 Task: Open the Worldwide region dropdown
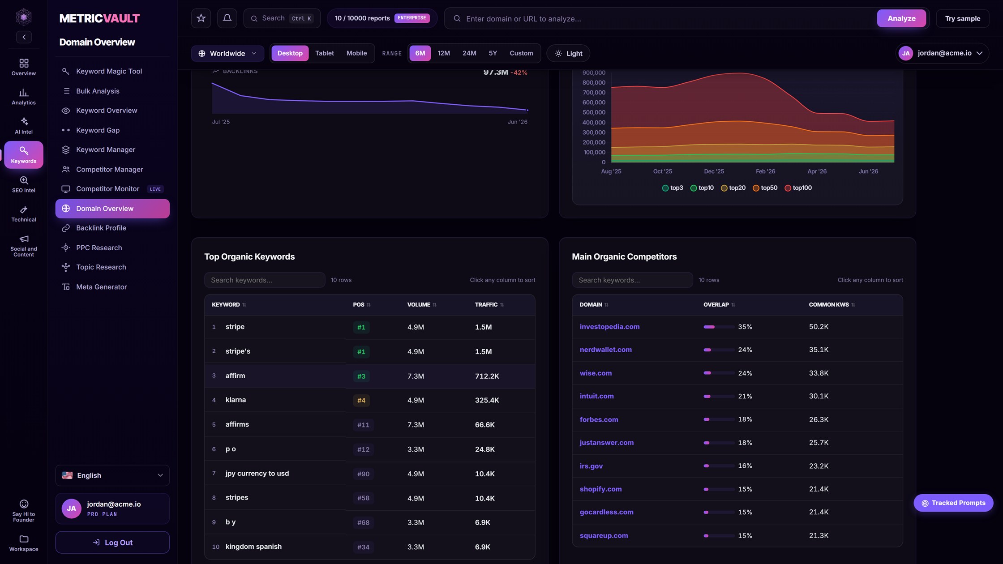point(227,53)
